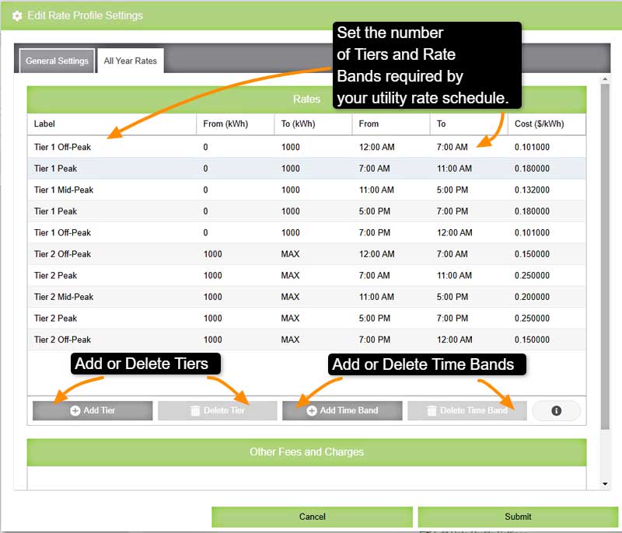Image resolution: width=622 pixels, height=533 pixels.
Task: Edit the 0.101000 cost in first row
Action: 532,147
